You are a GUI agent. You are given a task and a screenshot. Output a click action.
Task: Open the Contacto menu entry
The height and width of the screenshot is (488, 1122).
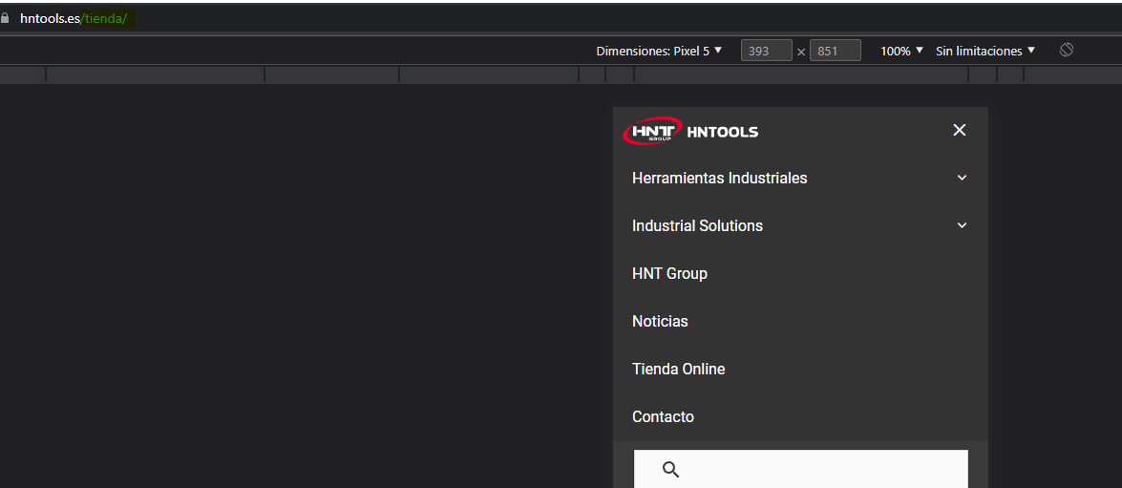(x=664, y=416)
